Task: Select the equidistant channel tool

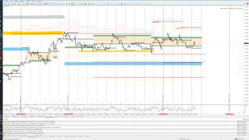Action: (108, 3)
